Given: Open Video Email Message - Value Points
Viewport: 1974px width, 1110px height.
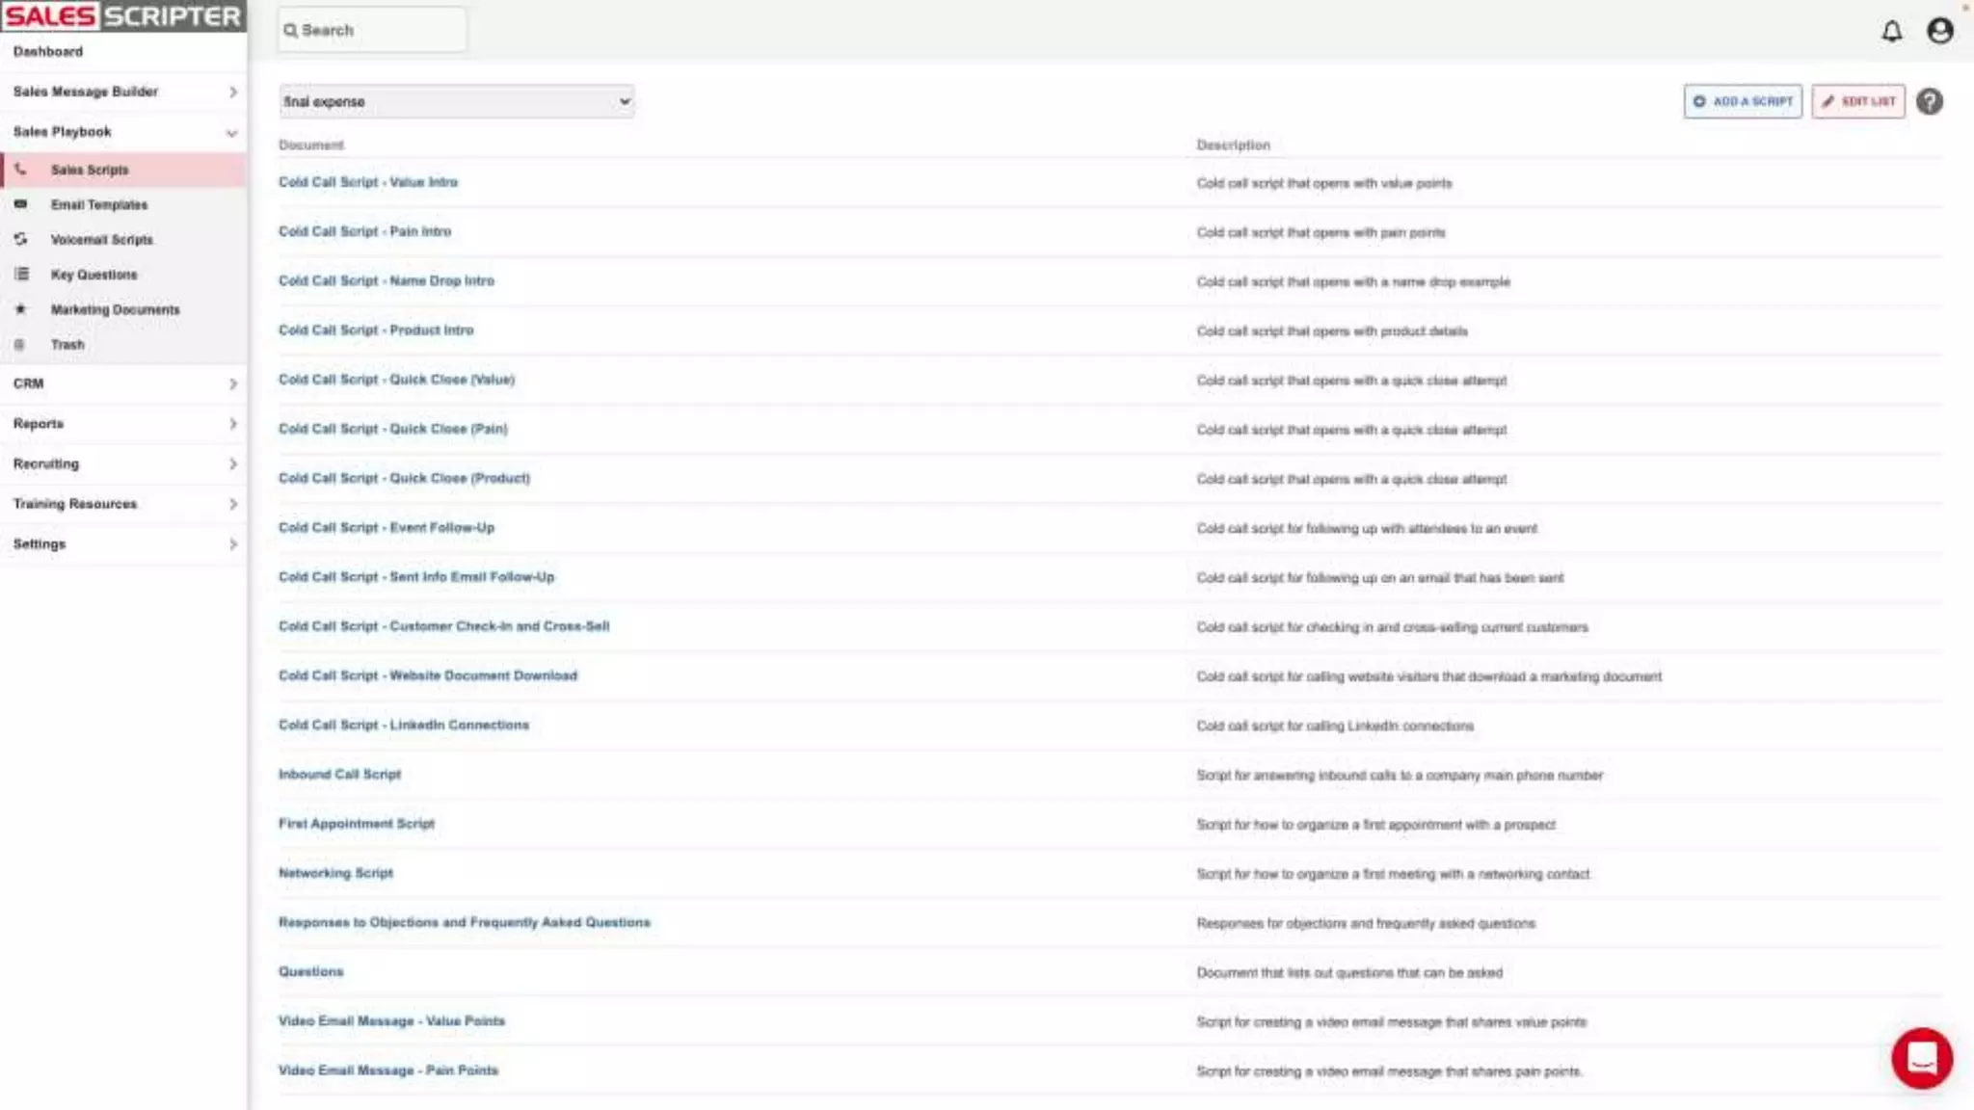Looking at the screenshot, I should tap(392, 1020).
